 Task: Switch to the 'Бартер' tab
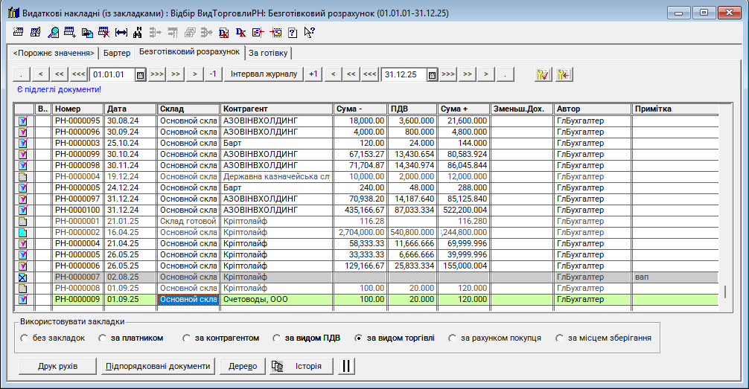[x=116, y=54]
